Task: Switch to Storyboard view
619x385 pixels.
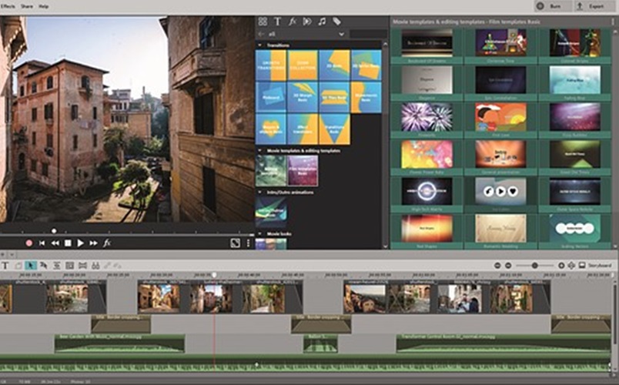Action: pos(595,266)
